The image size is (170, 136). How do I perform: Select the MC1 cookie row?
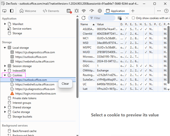tap(124, 38)
